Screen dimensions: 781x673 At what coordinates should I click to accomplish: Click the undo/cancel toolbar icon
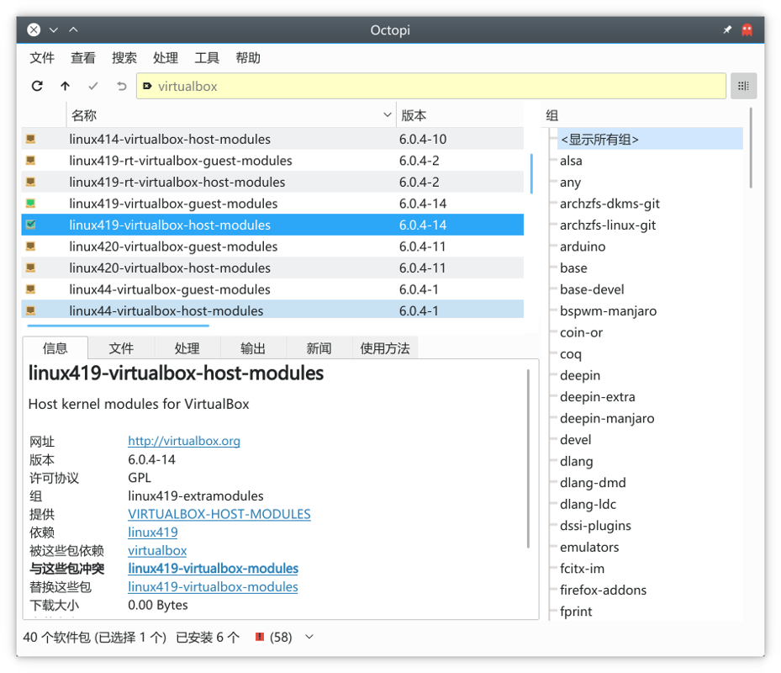[x=122, y=86]
